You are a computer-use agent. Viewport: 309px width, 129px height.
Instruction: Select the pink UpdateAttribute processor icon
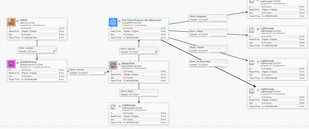coord(11,64)
